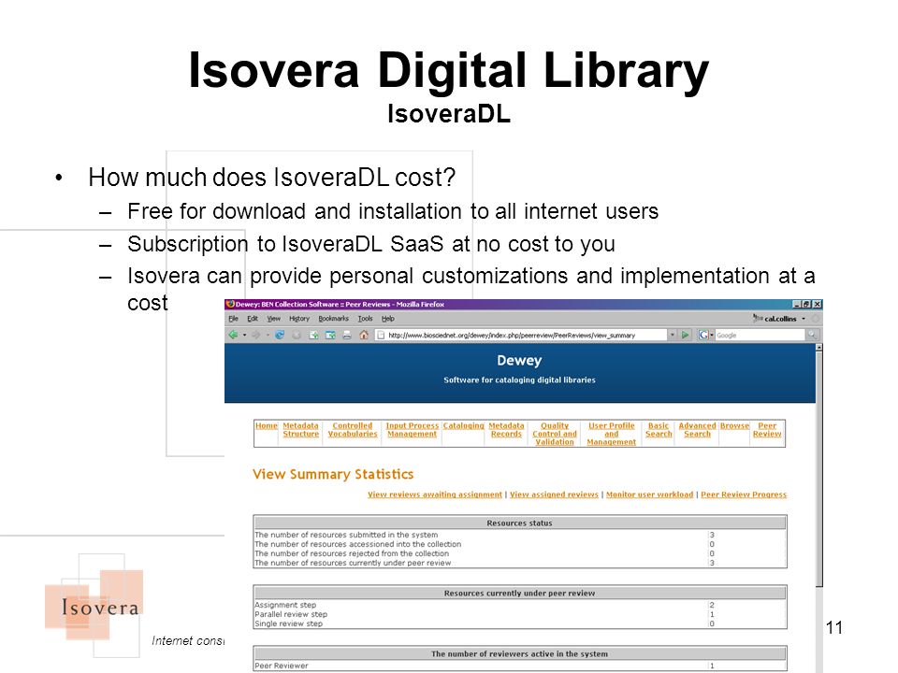Click the Dewey banner title
Image resolution: width=898 pixels, height=673 pixels.
(519, 360)
